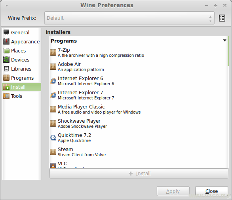Click the Devices sound card icon
This screenshot has width=232, height=200.
click(6, 60)
